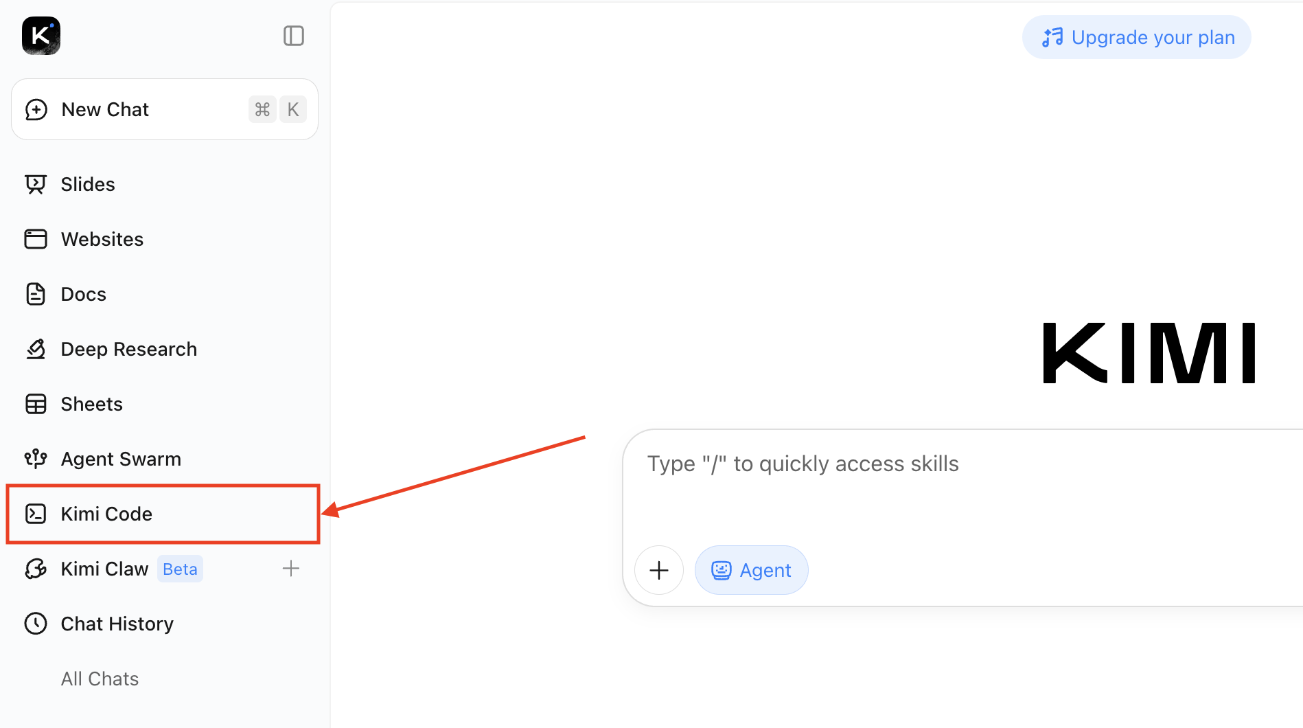The width and height of the screenshot is (1303, 728).
Task: Click the Docs file icon
Action: (x=36, y=294)
